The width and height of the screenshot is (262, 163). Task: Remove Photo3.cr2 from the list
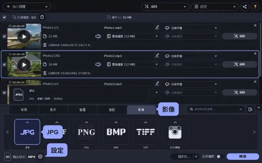click(x=255, y=82)
